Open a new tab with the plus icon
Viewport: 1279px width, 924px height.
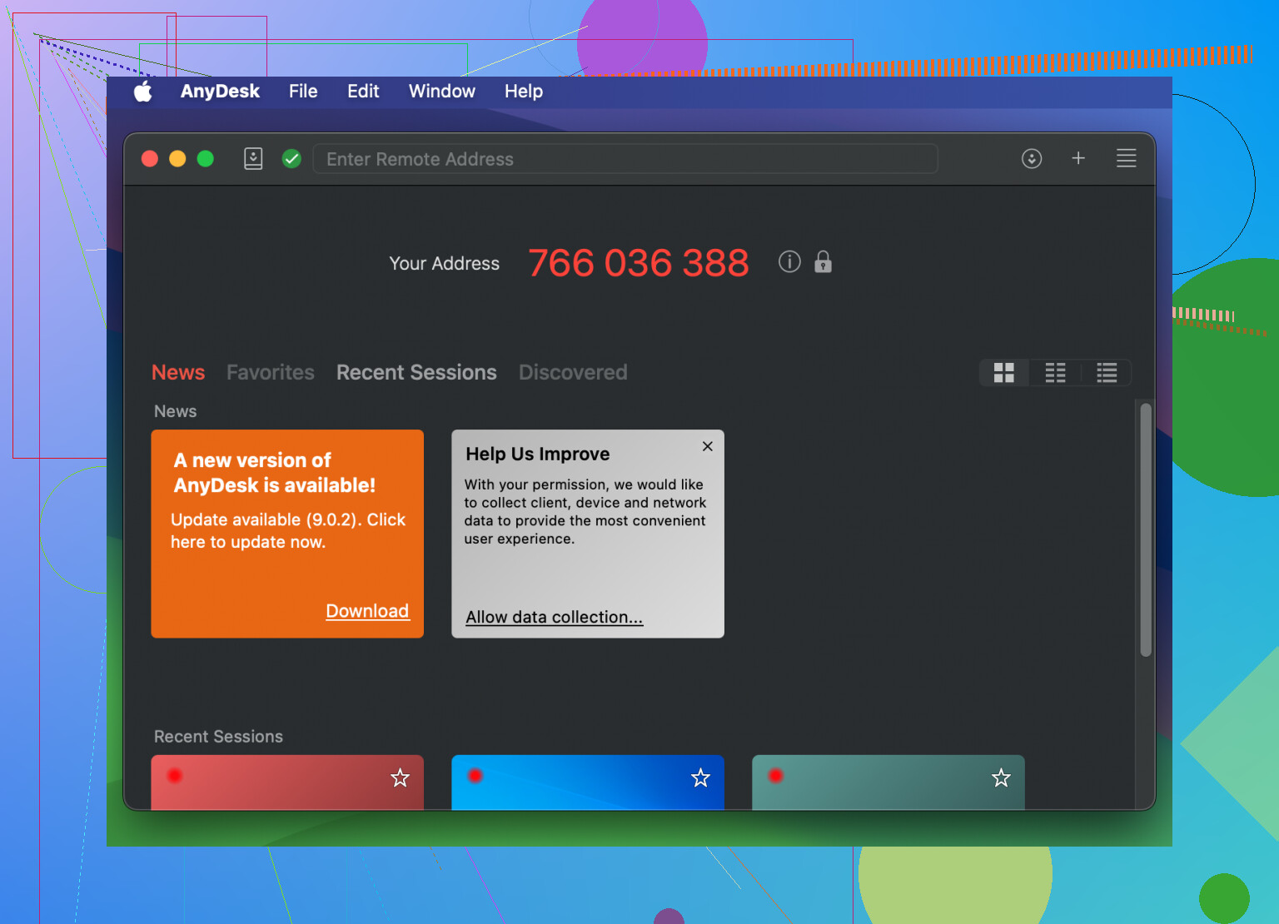[1078, 158]
